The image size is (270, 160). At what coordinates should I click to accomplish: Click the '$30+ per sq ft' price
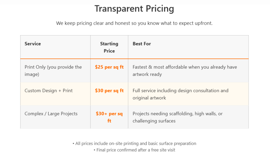(109, 117)
